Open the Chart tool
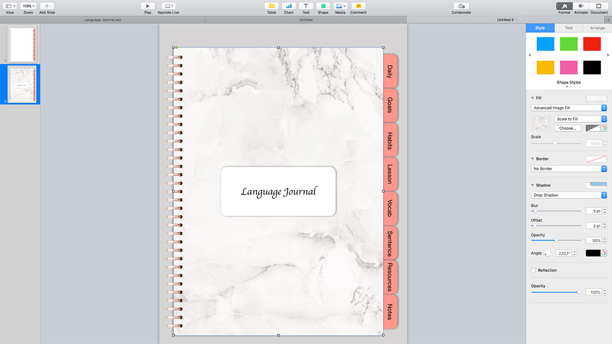The height and width of the screenshot is (344, 612). [x=289, y=6]
